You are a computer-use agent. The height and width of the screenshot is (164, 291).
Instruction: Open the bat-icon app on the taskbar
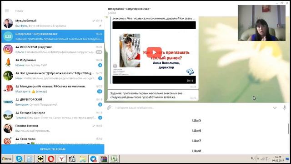(40, 159)
